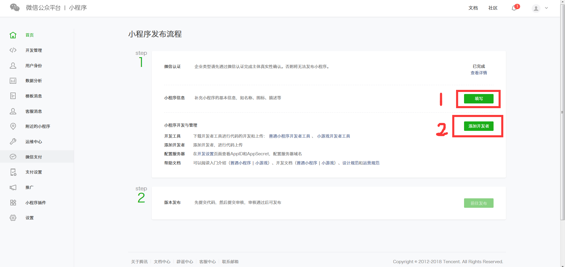The width and height of the screenshot is (565, 267).
Task: Click 查看详情 under 已完成
Action: point(479,73)
